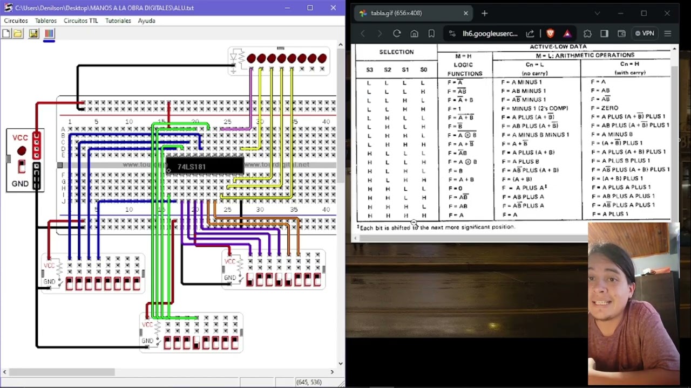Click 'F = A PLUS B' table entry
Screen dimensions: 691x388
tap(520, 161)
